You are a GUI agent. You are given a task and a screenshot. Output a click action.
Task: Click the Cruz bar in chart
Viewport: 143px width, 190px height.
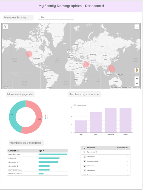(x=81, y=126)
